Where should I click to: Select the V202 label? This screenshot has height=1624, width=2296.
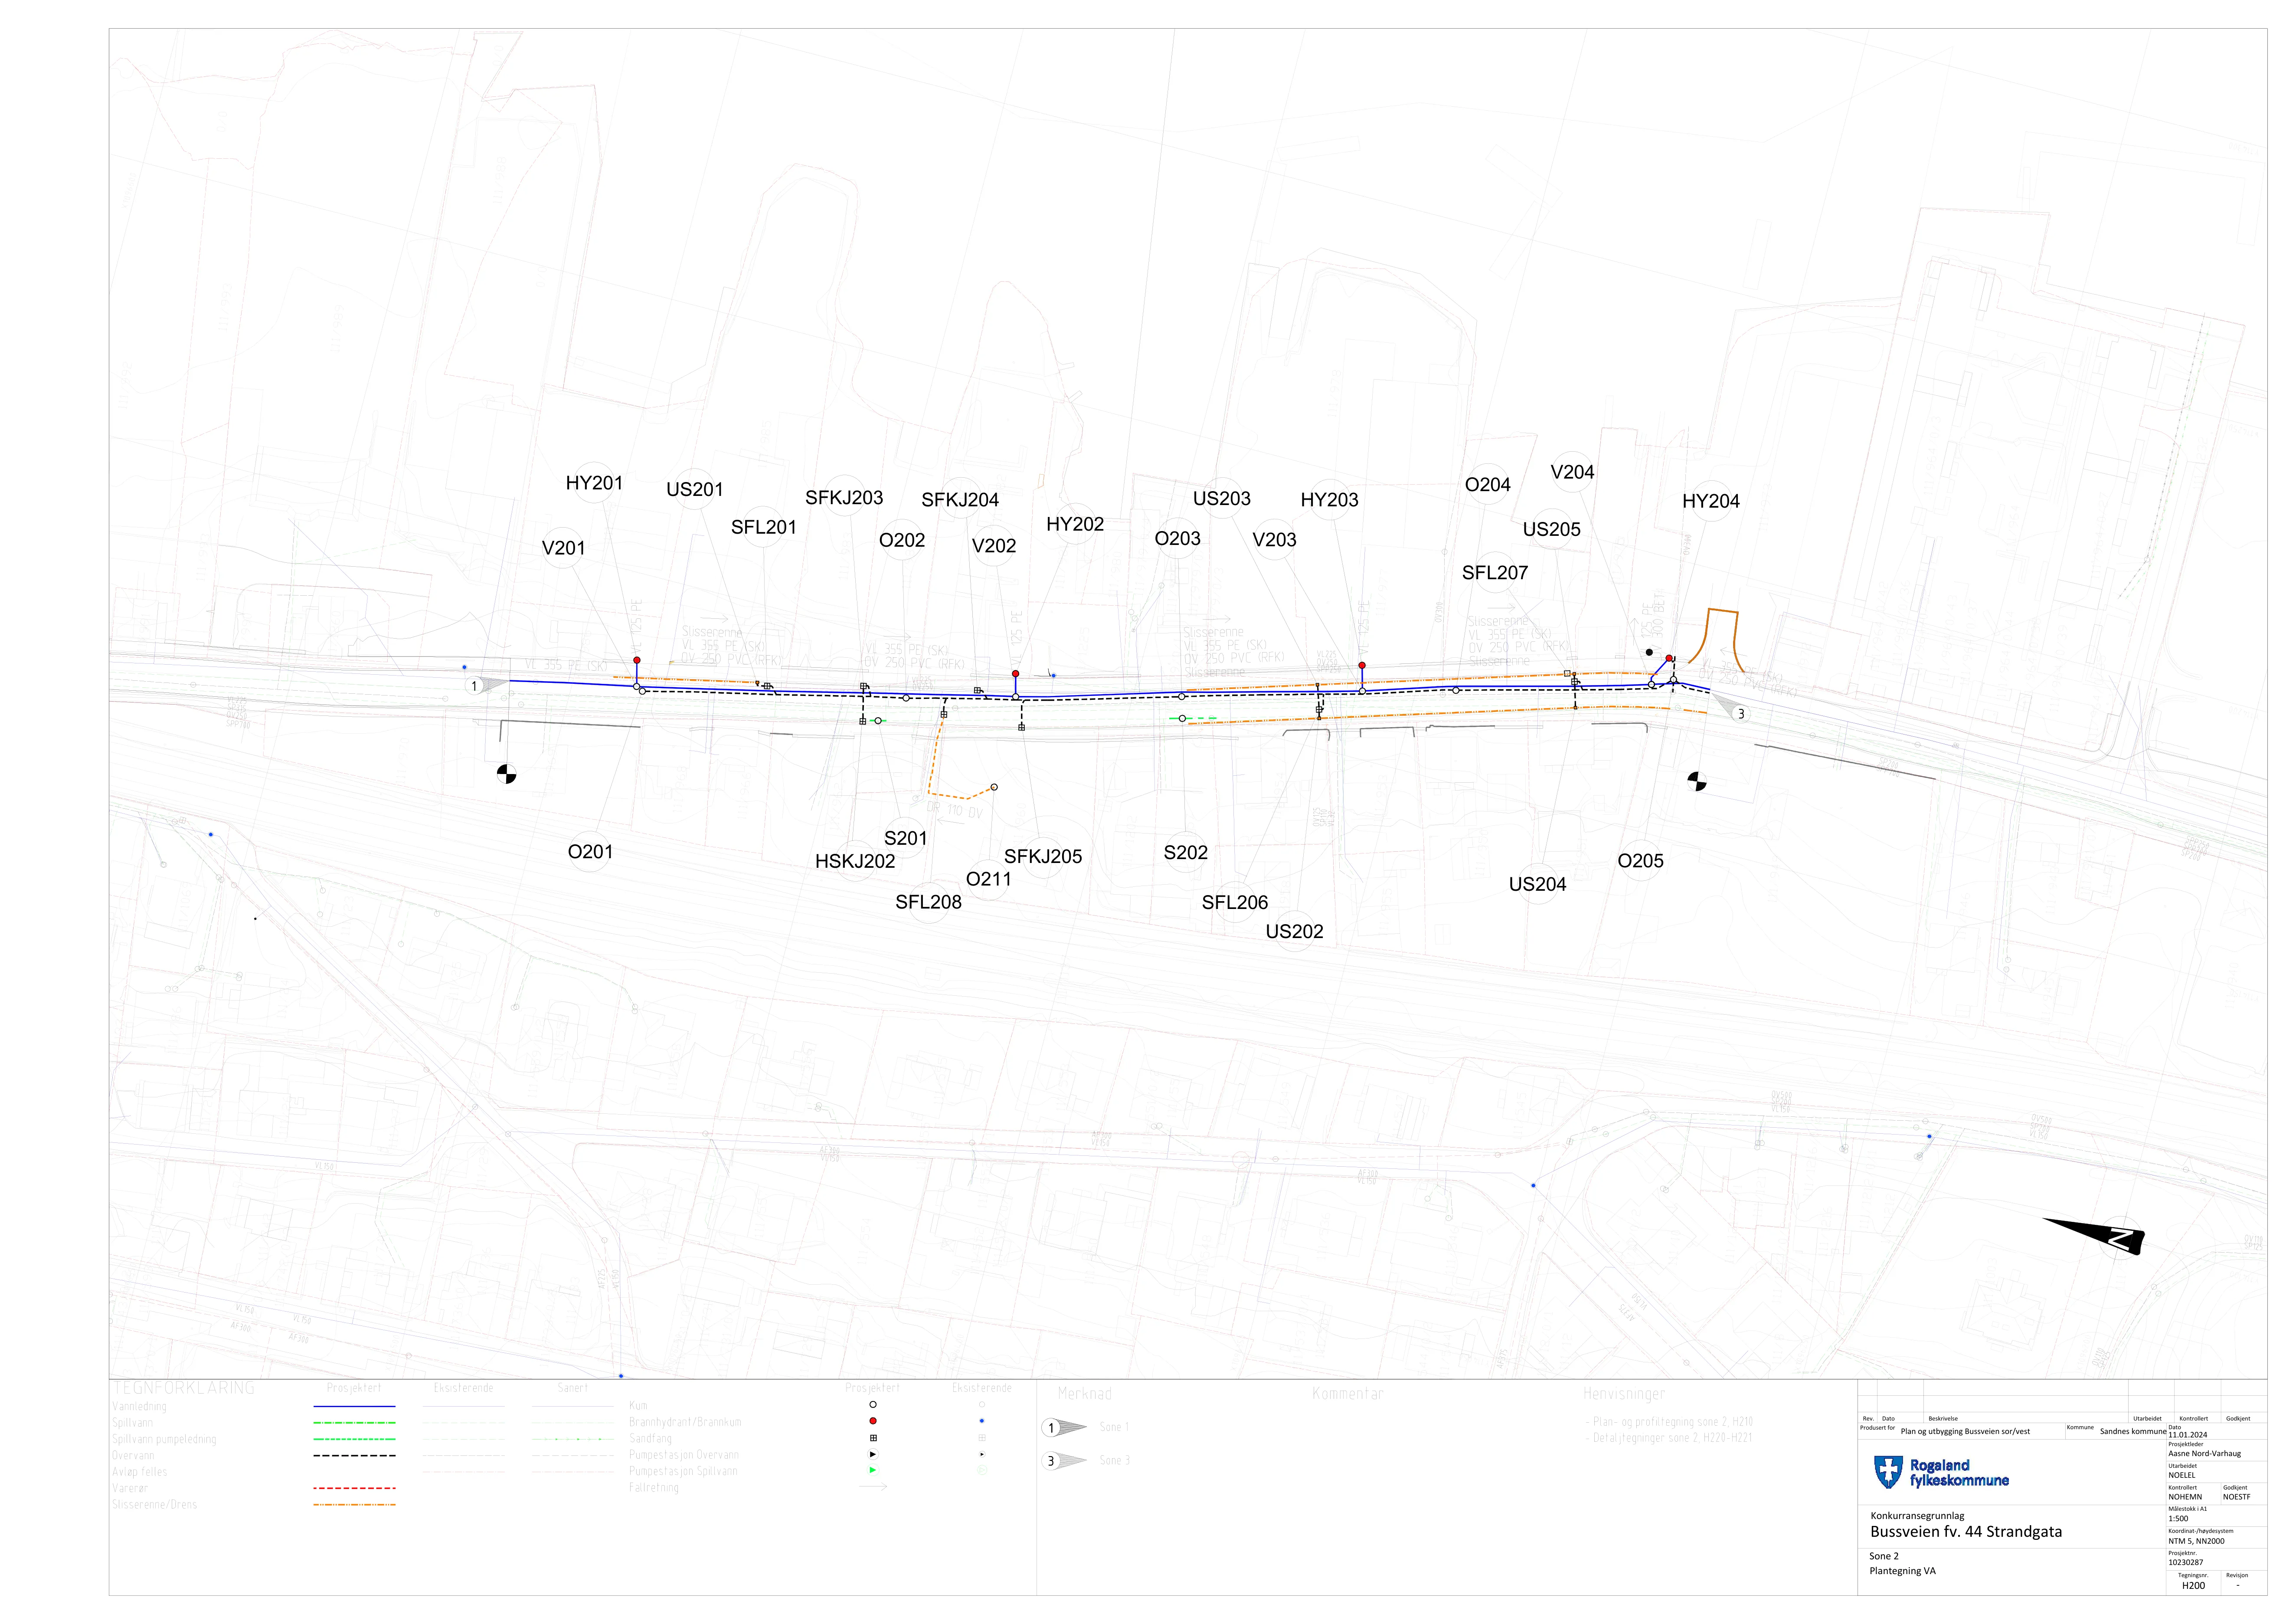[x=994, y=545]
